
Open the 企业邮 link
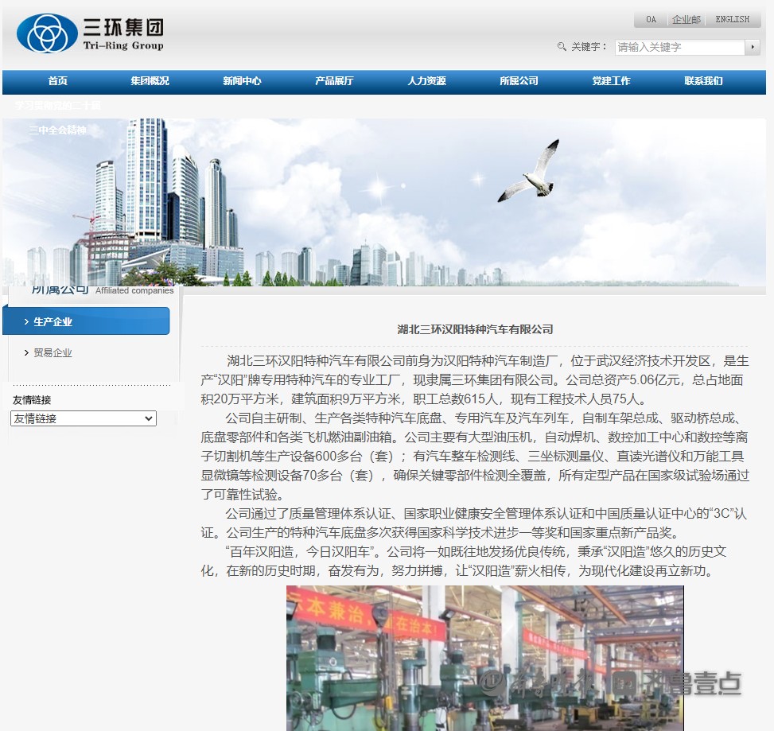click(686, 19)
